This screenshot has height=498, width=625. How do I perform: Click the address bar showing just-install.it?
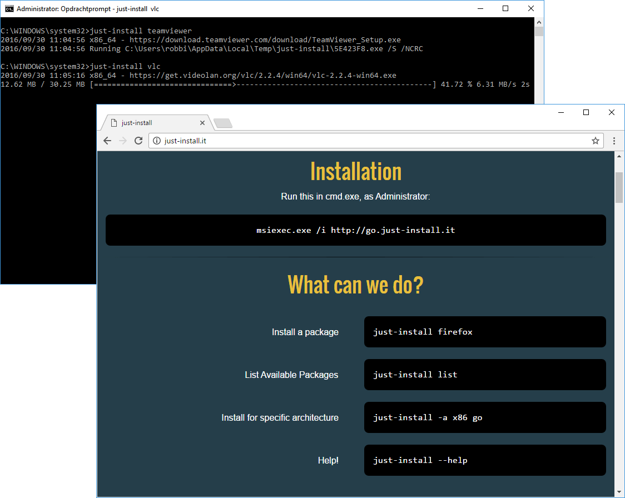[367, 141]
